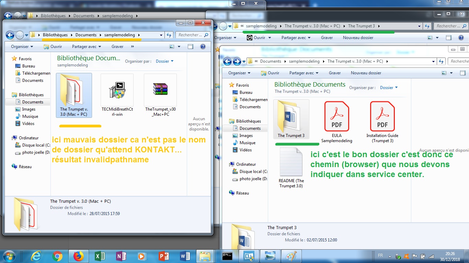Open Word from the taskbar
469x263 pixels.
(x=185, y=256)
